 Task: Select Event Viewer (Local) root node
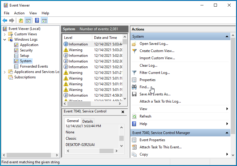[25, 29]
